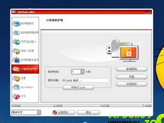Click the red e icon for 关于
The height and width of the screenshot is (123, 164).
click(16, 96)
